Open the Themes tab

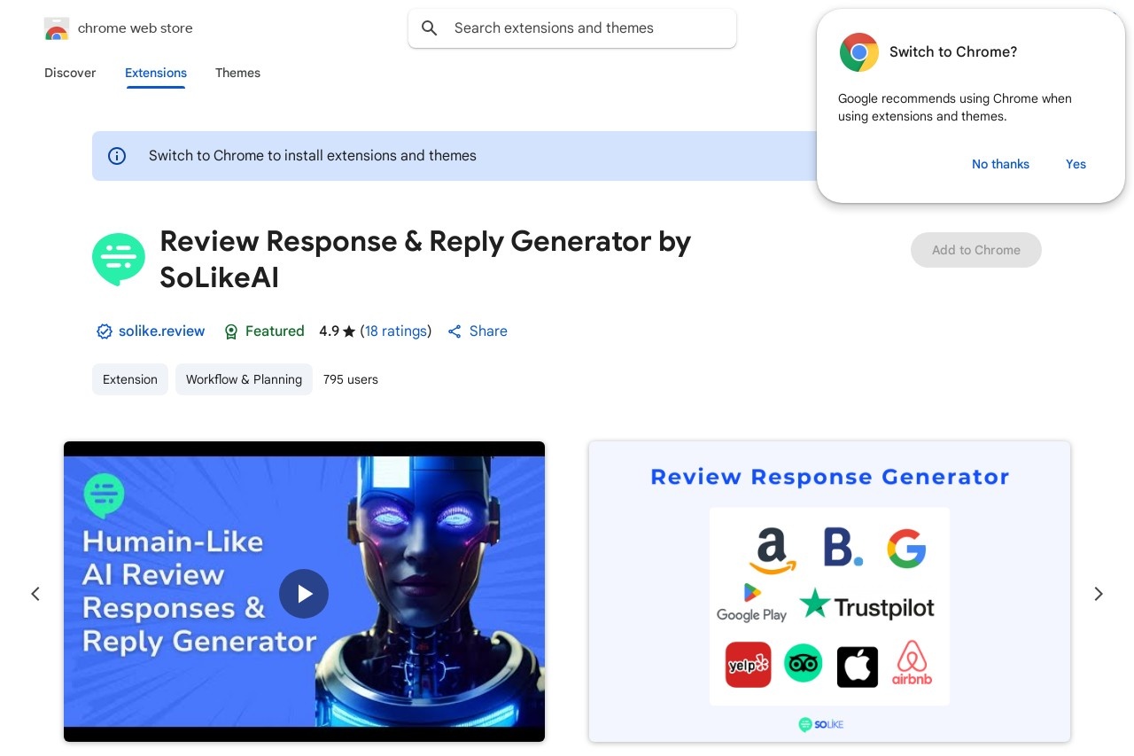coord(237,73)
